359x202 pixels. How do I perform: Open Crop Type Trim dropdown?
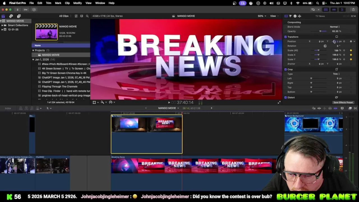coord(336,74)
